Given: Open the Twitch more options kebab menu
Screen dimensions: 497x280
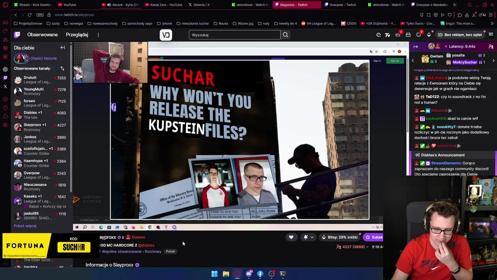Looking at the screenshot, I should [98, 35].
